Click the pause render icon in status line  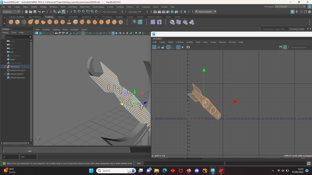(185, 12)
